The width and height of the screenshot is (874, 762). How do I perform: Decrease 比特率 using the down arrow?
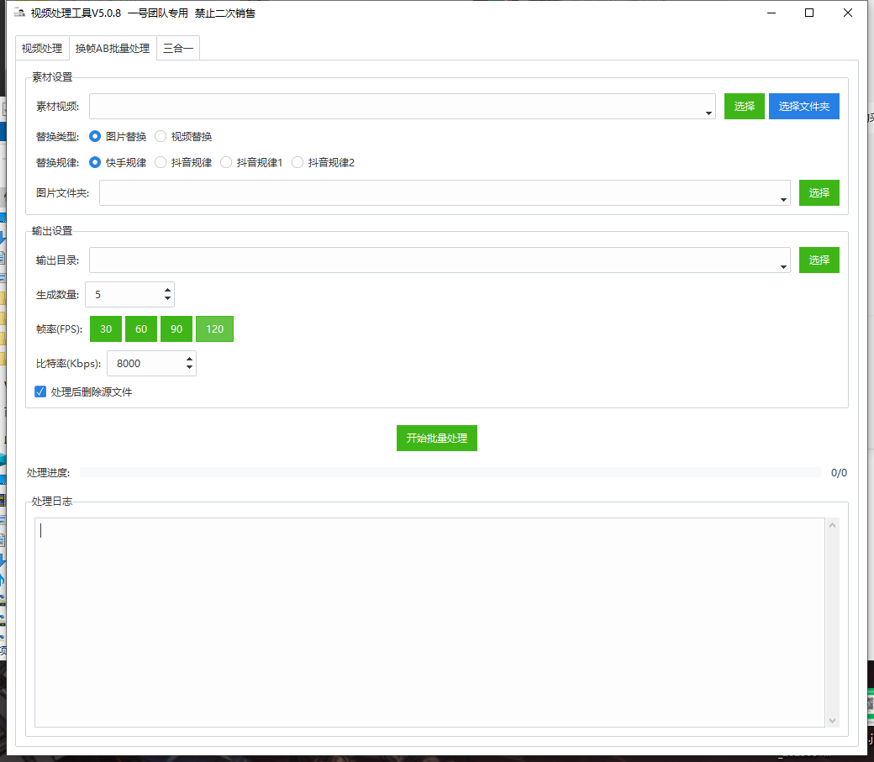click(189, 368)
